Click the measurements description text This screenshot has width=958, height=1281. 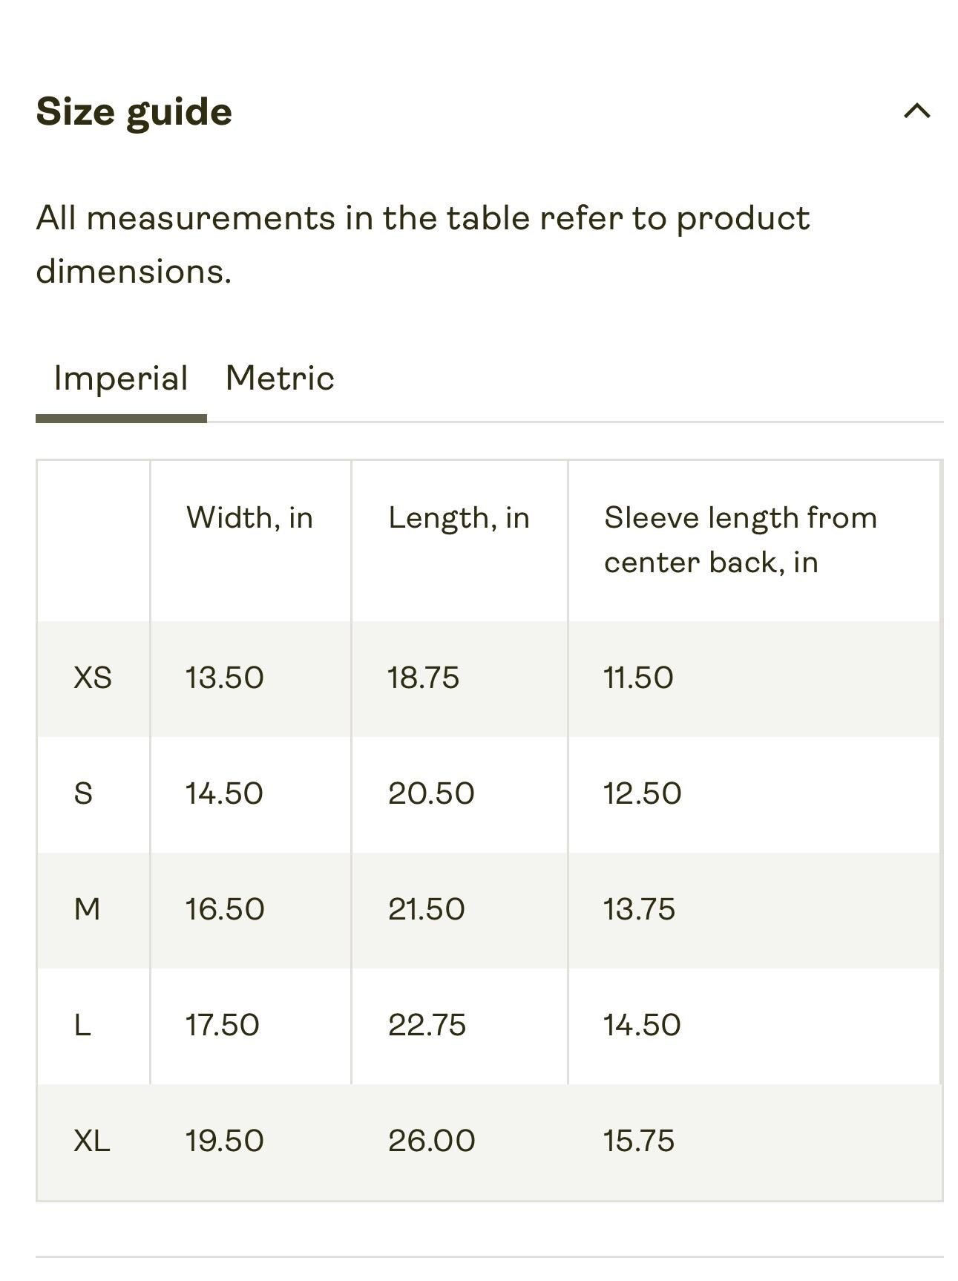point(423,245)
